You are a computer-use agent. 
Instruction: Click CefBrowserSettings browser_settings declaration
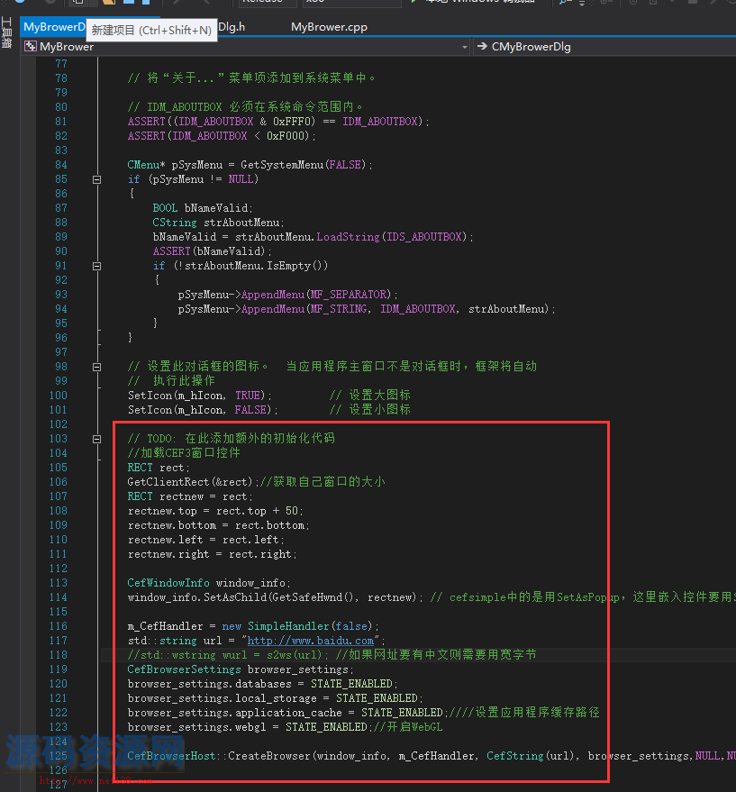pos(240,669)
